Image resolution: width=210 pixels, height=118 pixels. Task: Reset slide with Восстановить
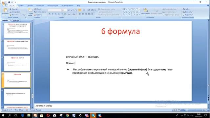point(40,12)
